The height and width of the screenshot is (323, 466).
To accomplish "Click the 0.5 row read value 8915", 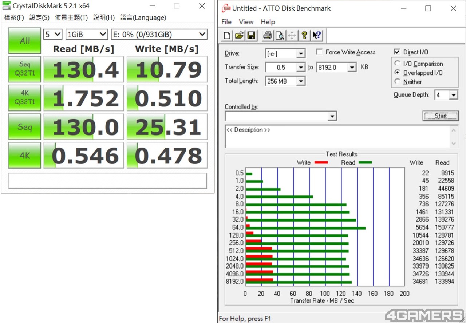I will [447, 173].
